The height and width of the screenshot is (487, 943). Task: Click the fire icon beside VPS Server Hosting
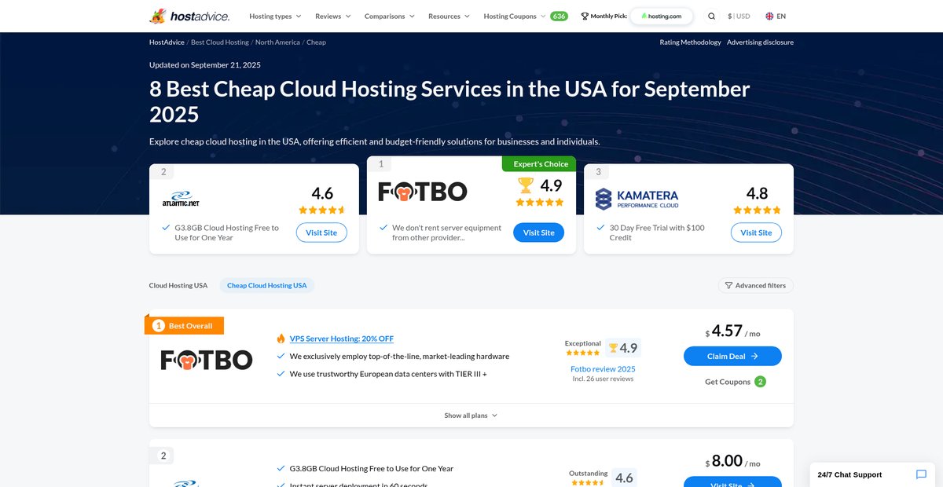click(281, 339)
